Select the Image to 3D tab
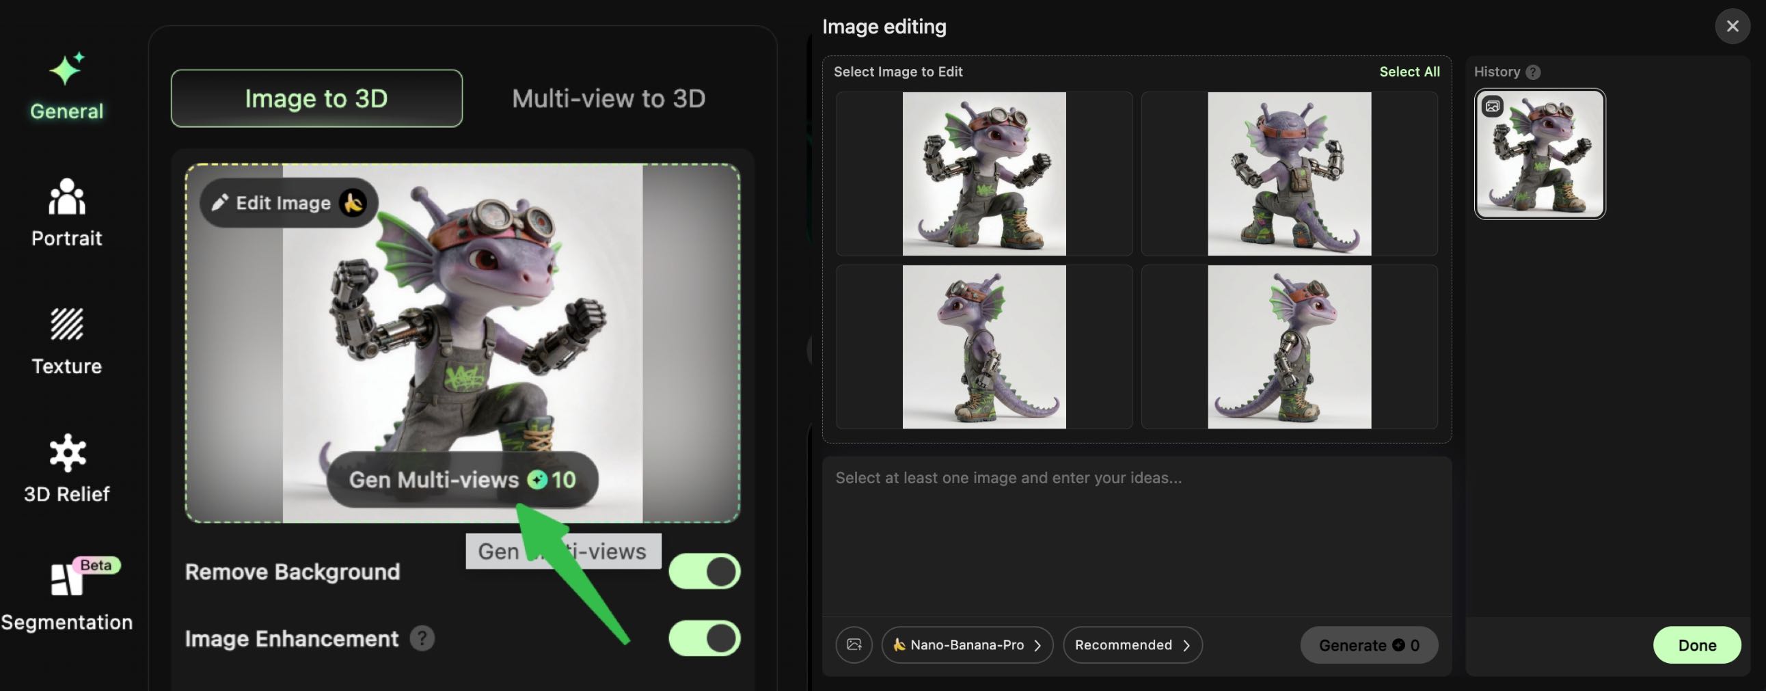The image size is (1766, 691). point(316,98)
